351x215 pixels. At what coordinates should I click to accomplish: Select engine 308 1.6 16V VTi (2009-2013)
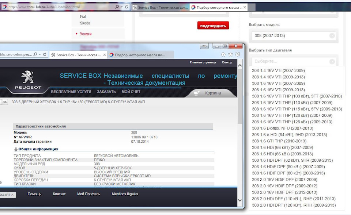pyautogui.click(x=278, y=90)
